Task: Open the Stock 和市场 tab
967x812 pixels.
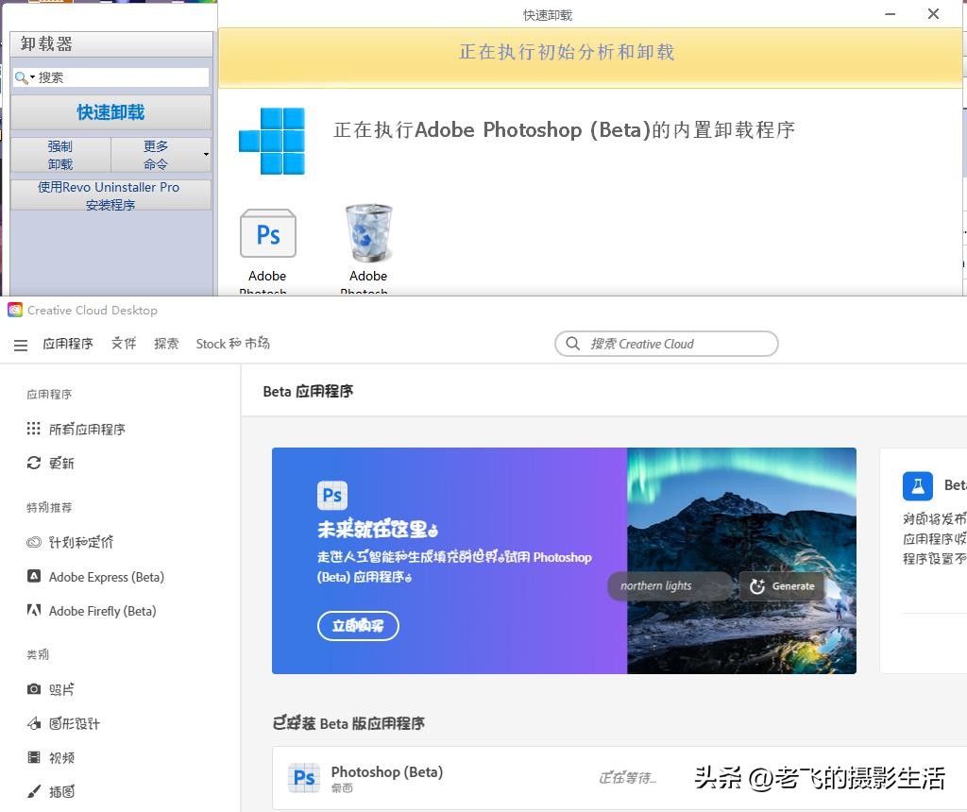Action: [x=232, y=344]
